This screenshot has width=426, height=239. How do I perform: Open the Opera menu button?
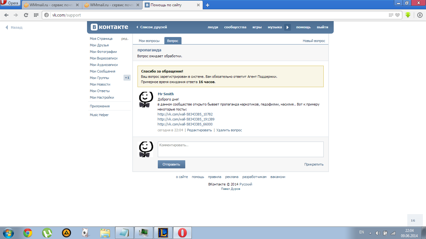pos(10,3)
